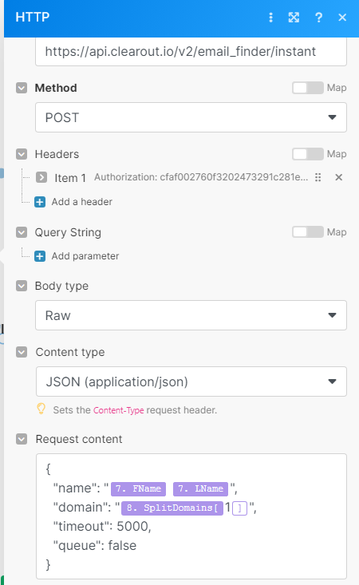Collapse the Request content section

[22, 439]
